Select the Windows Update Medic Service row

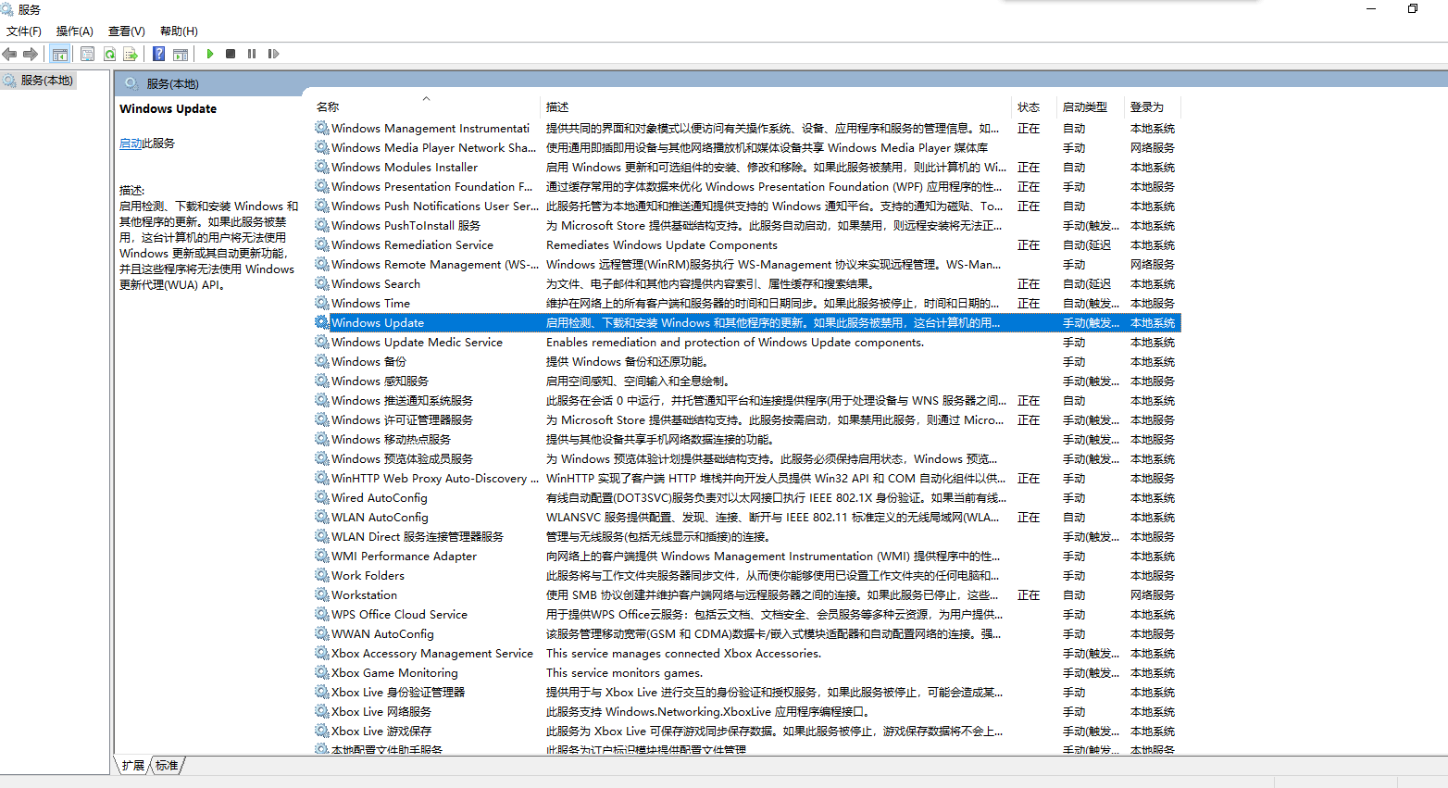pyautogui.click(x=747, y=342)
